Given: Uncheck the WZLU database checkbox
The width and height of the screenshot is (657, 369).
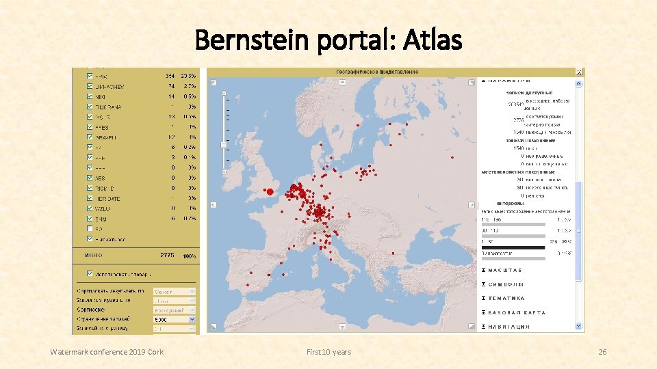Looking at the screenshot, I should pos(89,208).
